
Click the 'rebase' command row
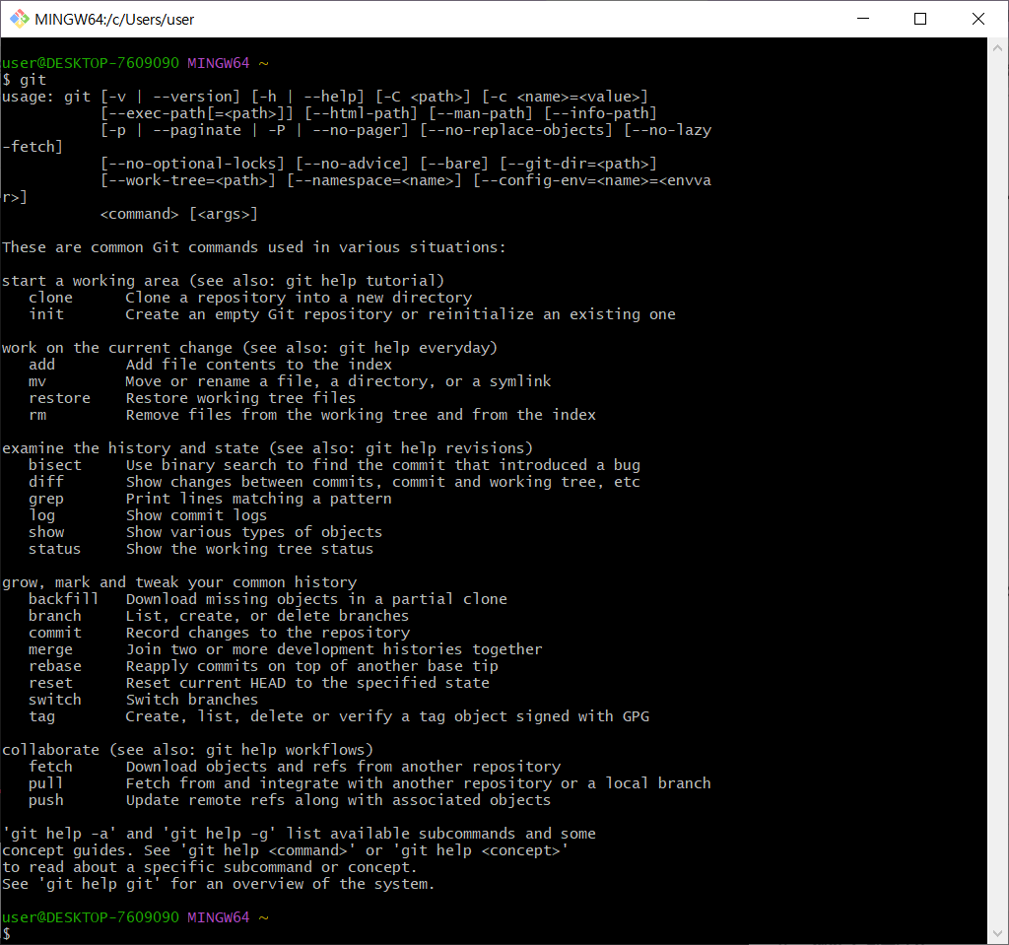263,665
